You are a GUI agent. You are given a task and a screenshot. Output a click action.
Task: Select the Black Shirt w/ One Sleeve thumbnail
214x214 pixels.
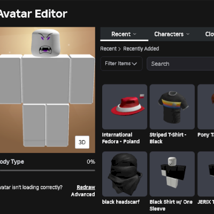click(x=172, y=174)
